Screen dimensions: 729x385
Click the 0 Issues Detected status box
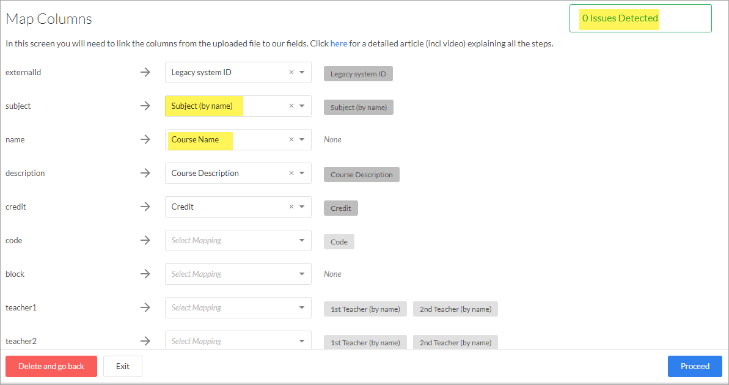[x=640, y=18]
